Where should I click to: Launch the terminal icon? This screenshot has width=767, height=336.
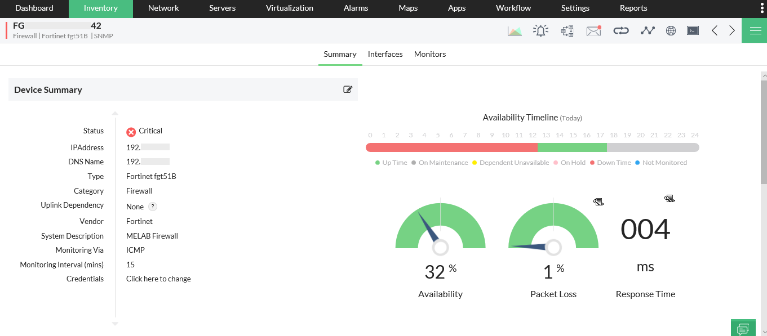693,30
